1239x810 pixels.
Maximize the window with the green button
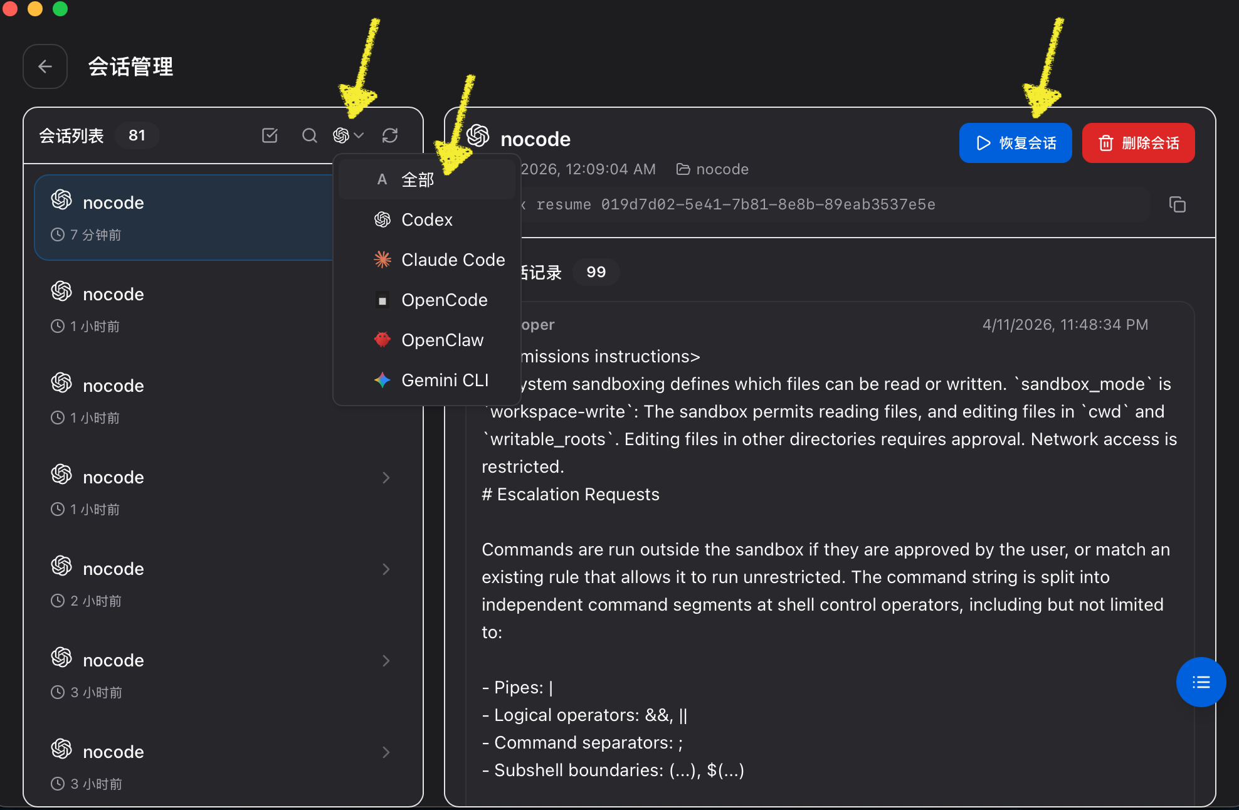(x=60, y=8)
